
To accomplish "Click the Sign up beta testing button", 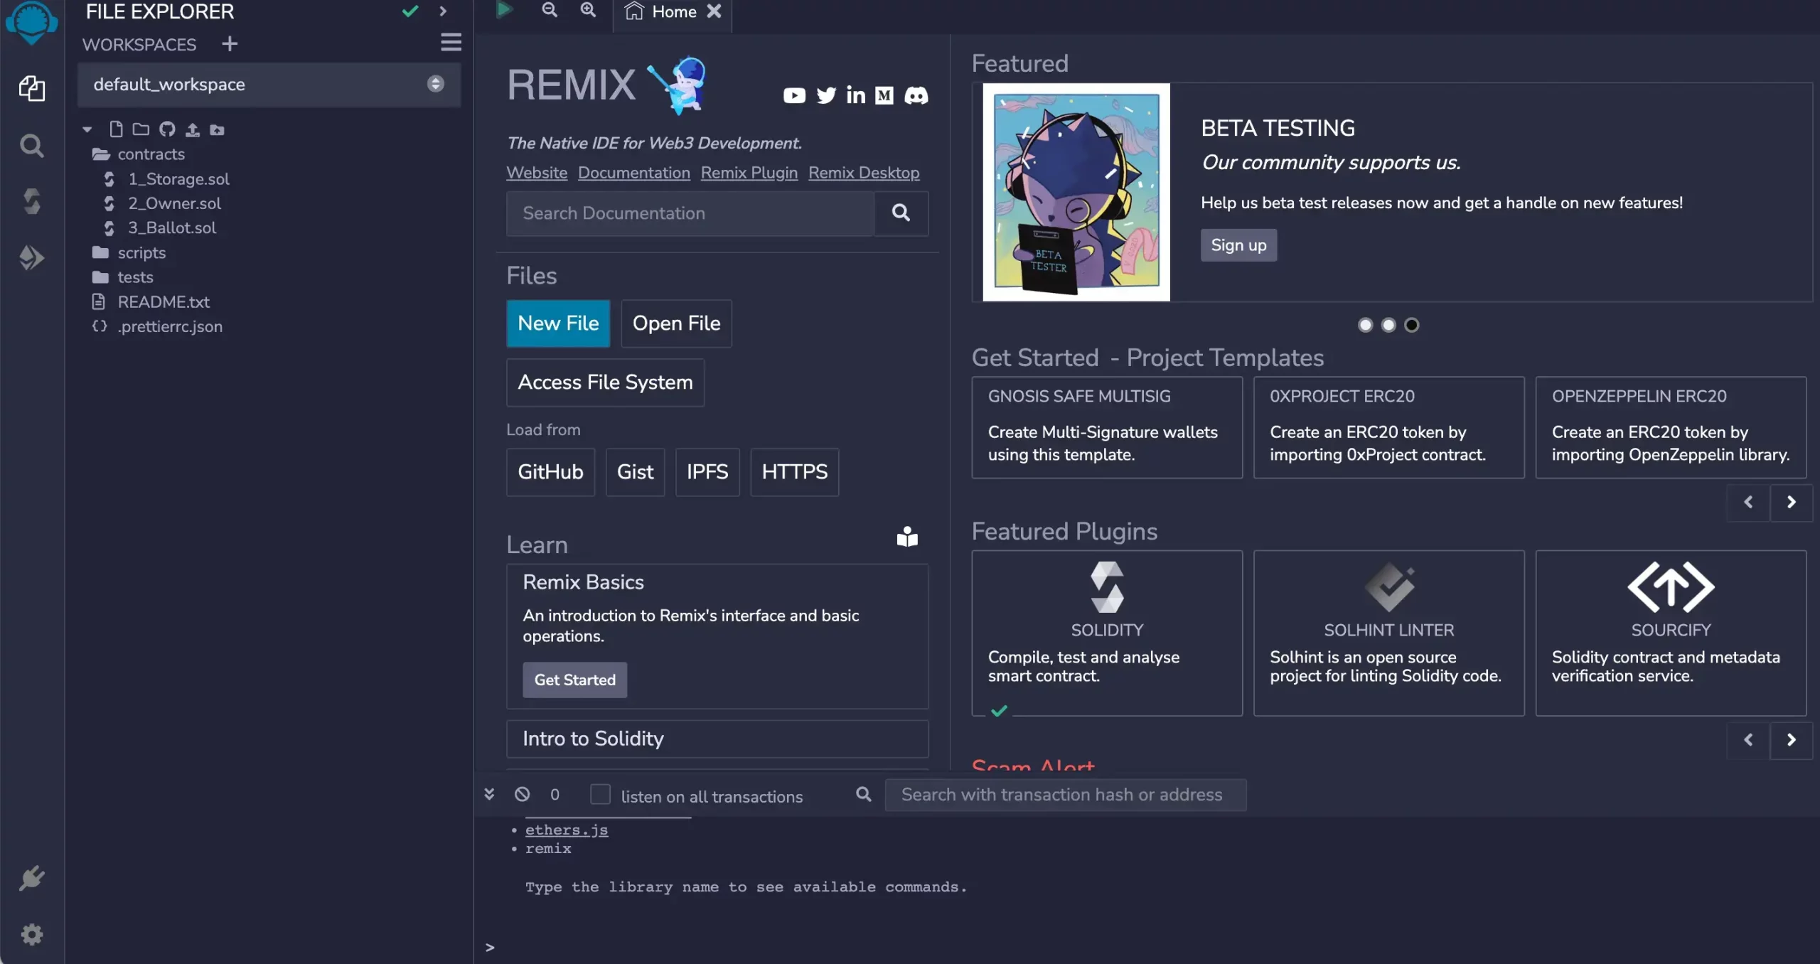I will [1238, 245].
